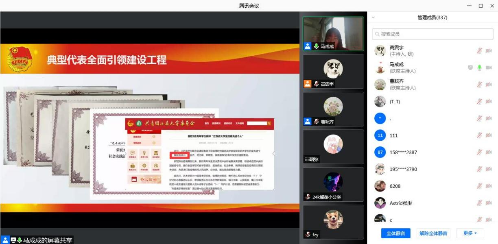Image resolution: width=498 pixels, height=244 pixels.
Task: Toggle the microphone for member (T_T)
Action: (480, 102)
